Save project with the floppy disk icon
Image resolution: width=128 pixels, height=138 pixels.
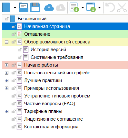(35, 7)
